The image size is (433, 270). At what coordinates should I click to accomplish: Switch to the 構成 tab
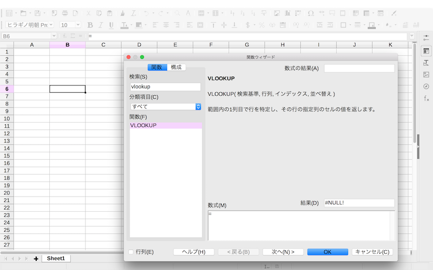point(176,67)
